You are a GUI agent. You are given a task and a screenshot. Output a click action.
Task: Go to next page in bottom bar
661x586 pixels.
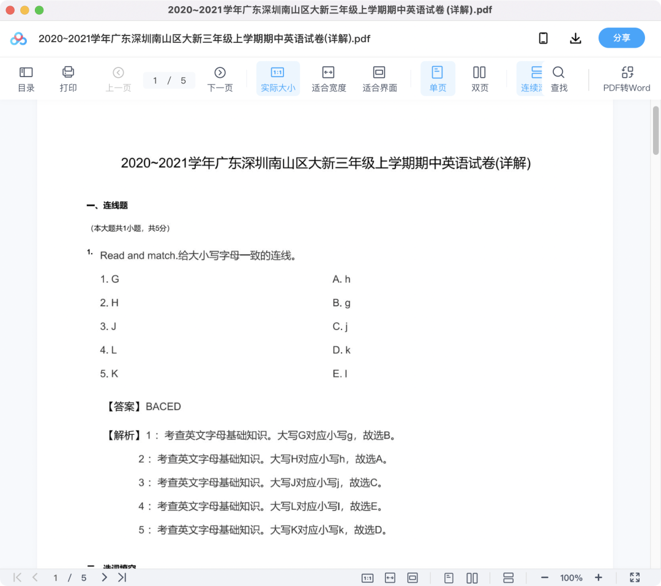[x=104, y=577]
